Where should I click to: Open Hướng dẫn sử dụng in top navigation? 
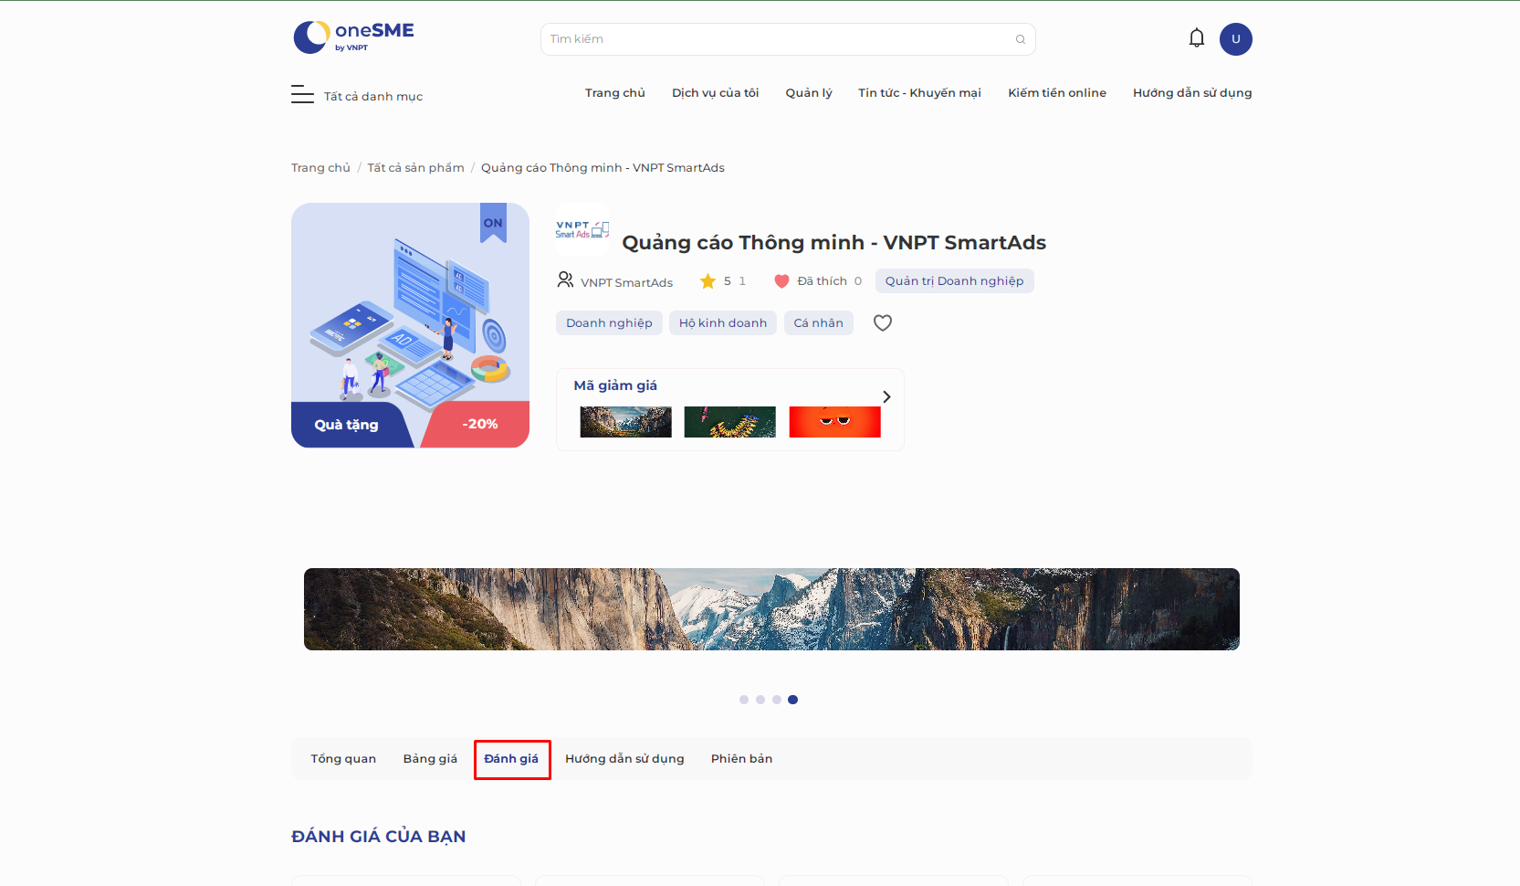click(x=1192, y=93)
